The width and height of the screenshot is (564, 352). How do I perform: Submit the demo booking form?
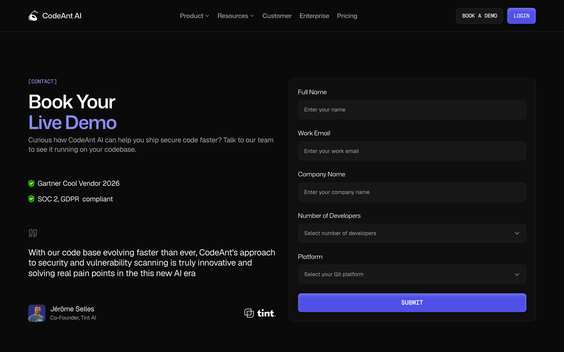[x=412, y=303]
